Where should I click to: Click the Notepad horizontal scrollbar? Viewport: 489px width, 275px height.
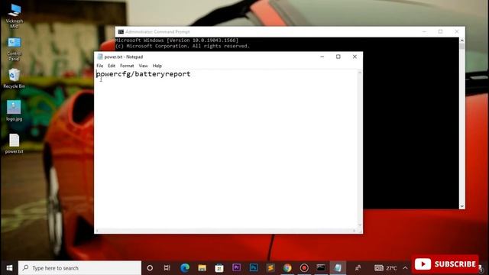225,231
